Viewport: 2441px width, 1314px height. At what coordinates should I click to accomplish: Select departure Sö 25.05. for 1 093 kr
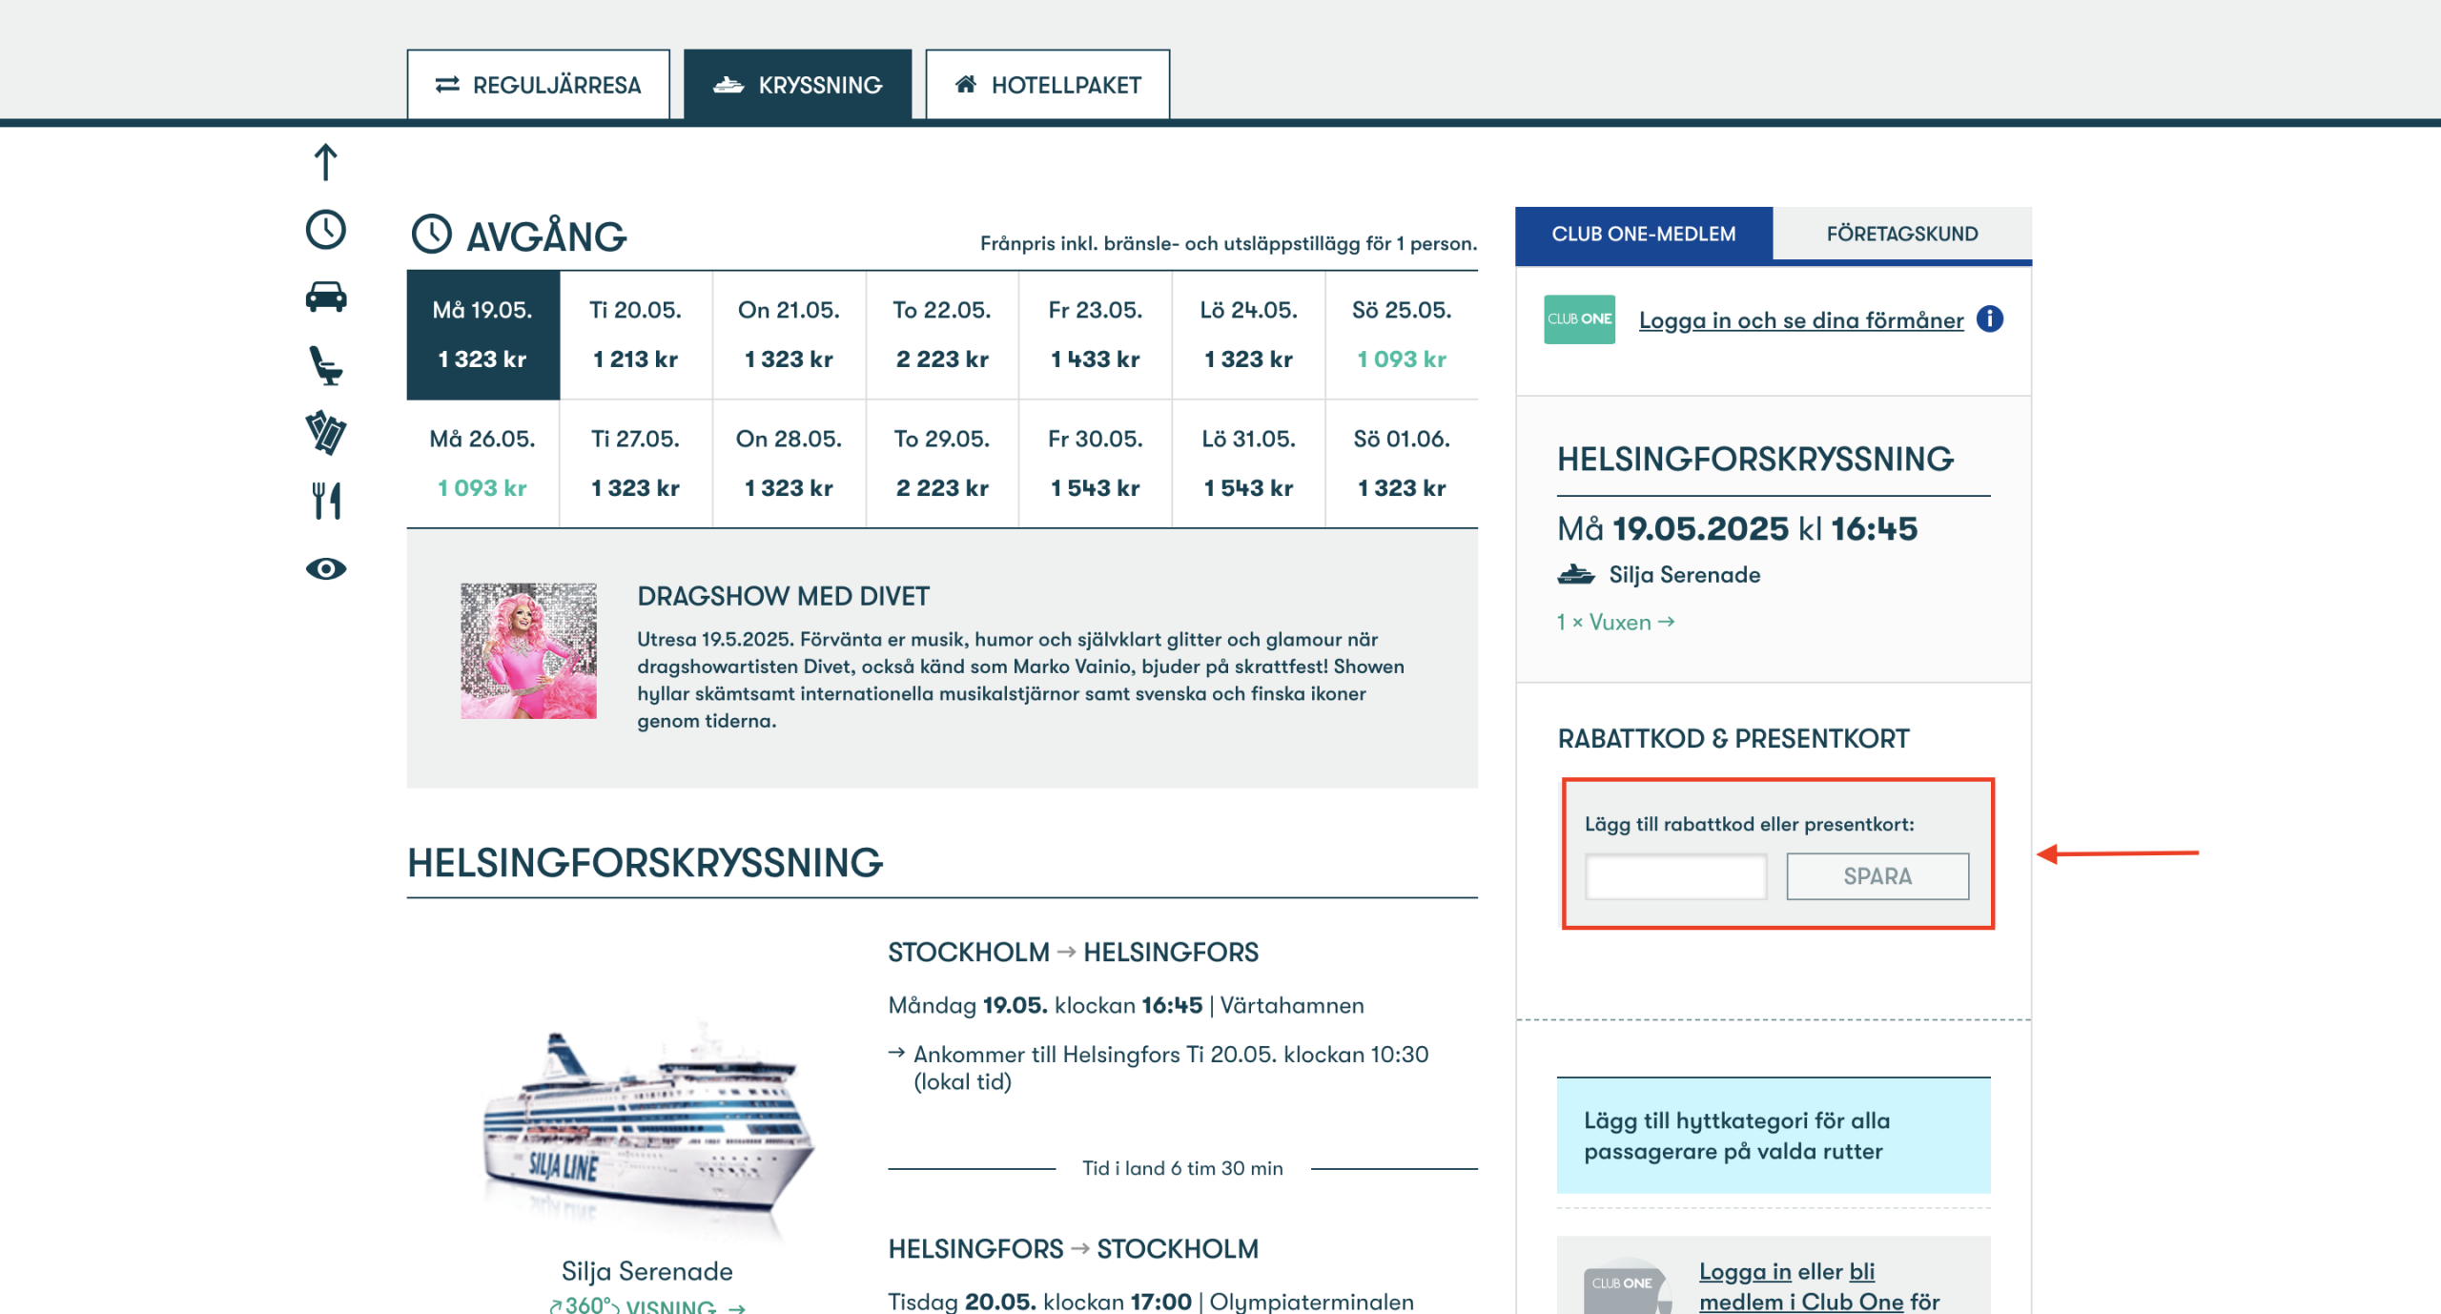(1402, 335)
